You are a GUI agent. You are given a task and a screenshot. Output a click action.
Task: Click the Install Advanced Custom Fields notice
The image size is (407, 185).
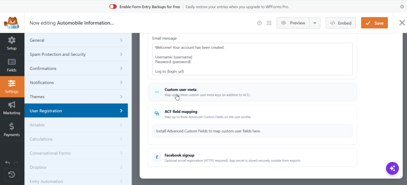(252, 131)
